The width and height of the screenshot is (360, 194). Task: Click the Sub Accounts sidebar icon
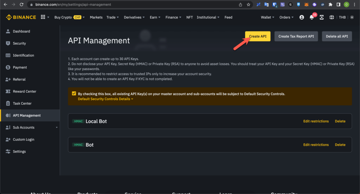click(8, 127)
